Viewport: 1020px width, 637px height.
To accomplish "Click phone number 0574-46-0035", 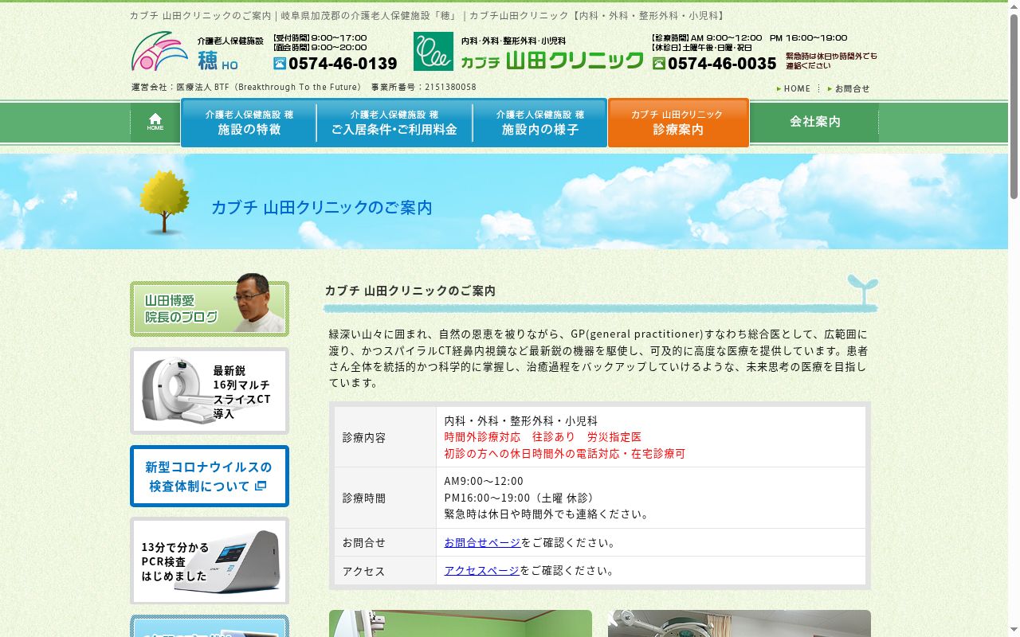I will click(722, 64).
